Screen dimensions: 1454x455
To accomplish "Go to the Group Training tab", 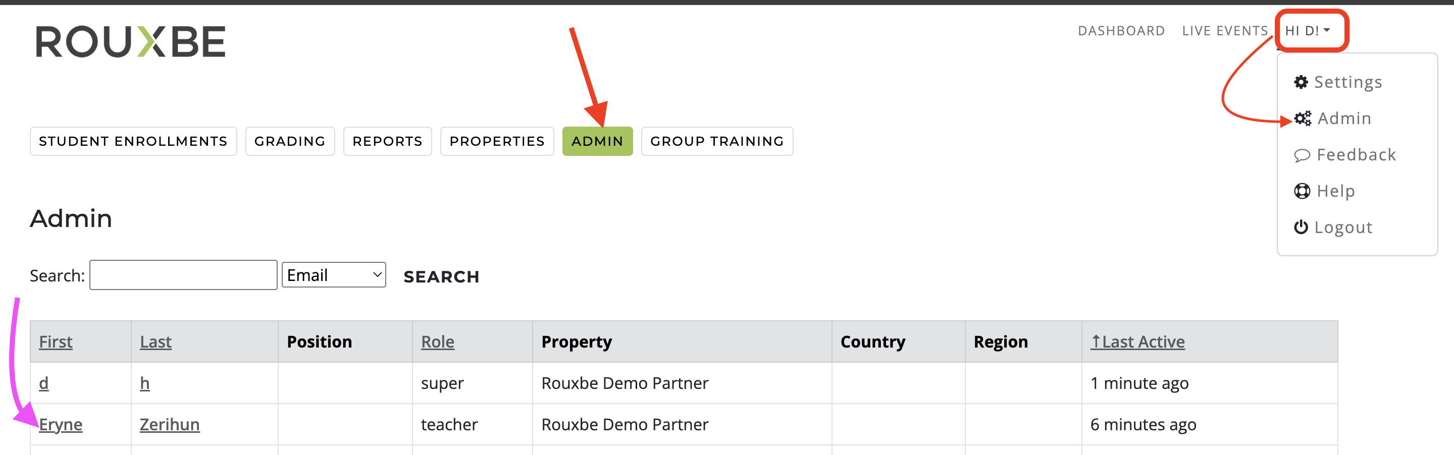I will 717,141.
